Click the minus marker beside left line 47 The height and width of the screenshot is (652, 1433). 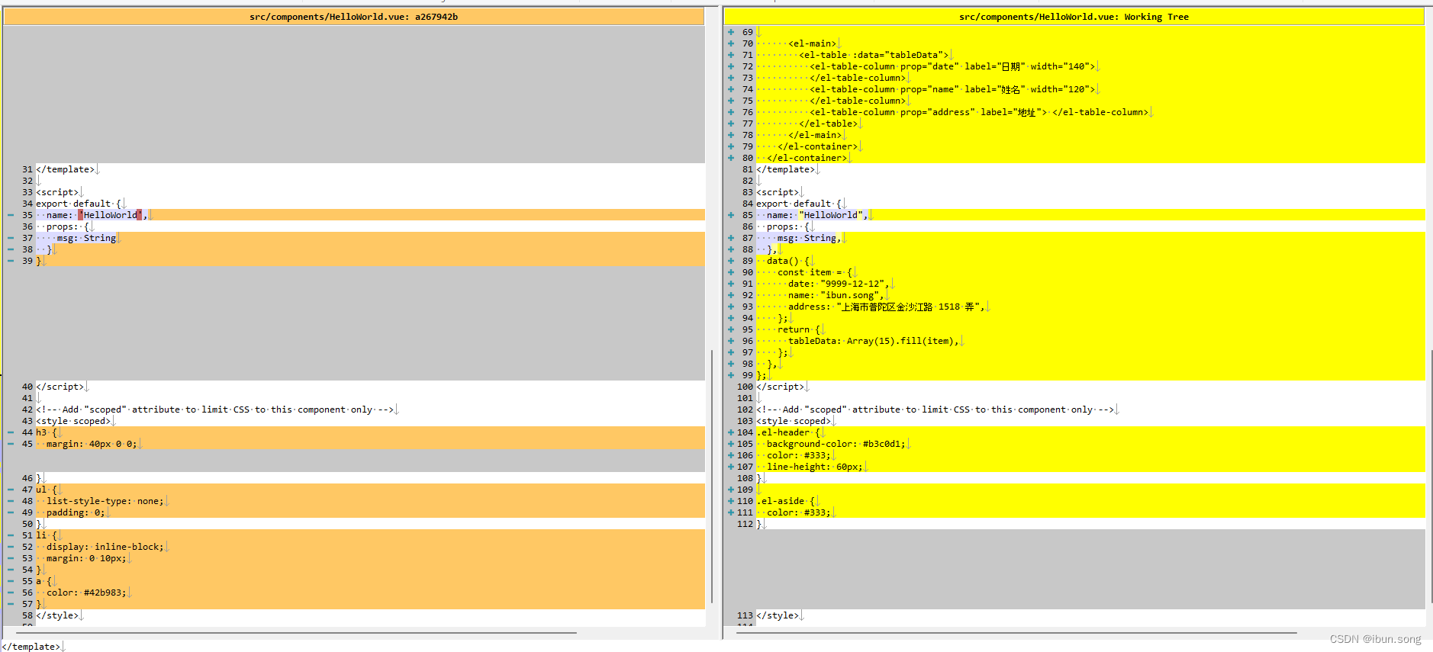[x=11, y=490]
